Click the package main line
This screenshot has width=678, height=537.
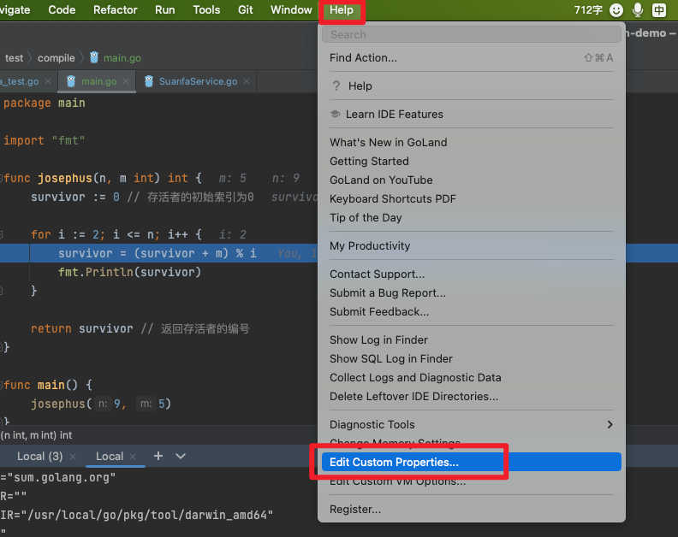point(45,103)
